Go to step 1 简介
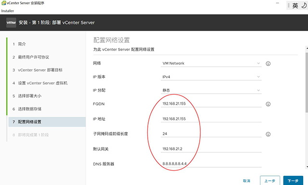The height and width of the screenshot is (185, 308). [x=19, y=44]
